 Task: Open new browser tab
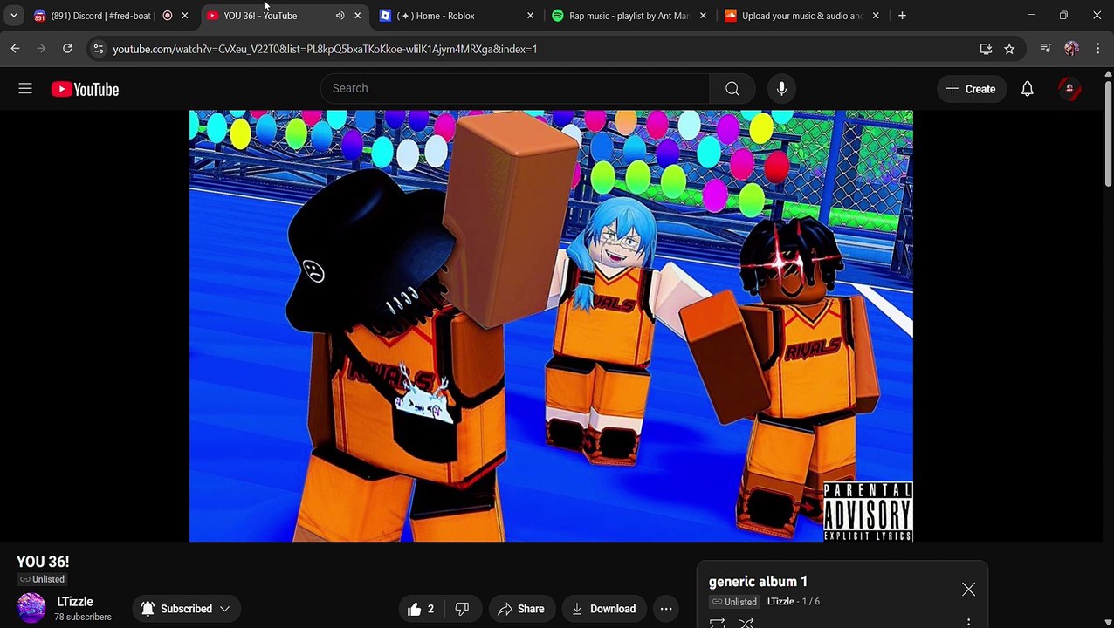902,16
